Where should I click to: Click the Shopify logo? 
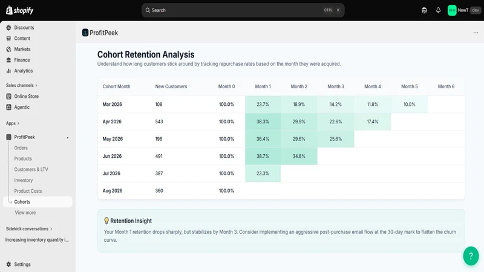19,10
